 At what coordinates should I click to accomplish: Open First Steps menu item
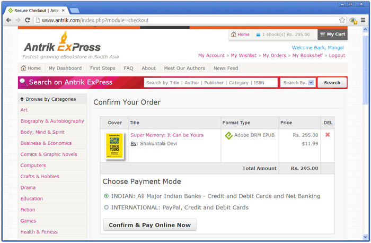click(x=103, y=68)
